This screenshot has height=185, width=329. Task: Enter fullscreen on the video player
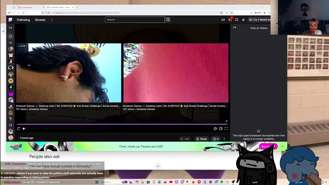pyautogui.click(x=226, y=129)
